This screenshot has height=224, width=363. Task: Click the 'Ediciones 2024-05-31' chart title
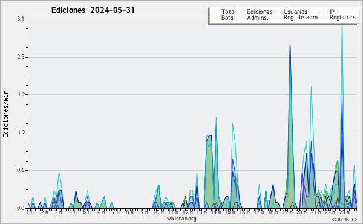click(x=93, y=10)
